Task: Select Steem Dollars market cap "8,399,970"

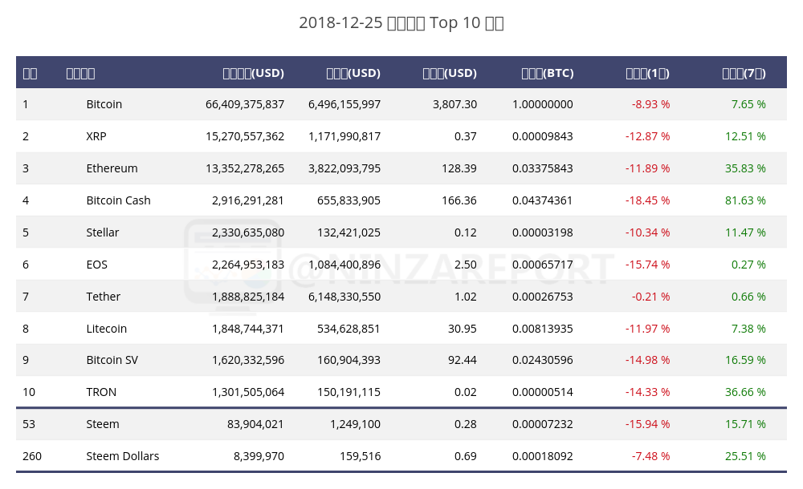Action: 259,456
